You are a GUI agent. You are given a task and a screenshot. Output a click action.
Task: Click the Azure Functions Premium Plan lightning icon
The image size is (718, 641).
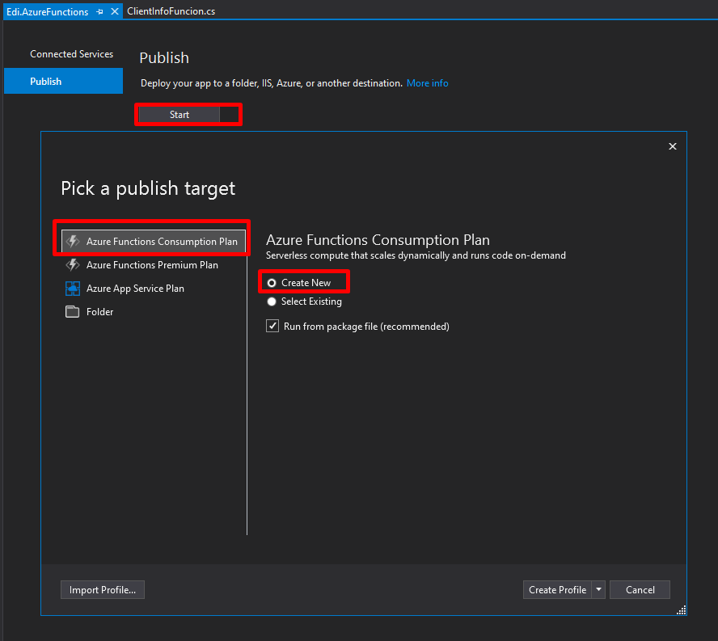pyautogui.click(x=72, y=264)
